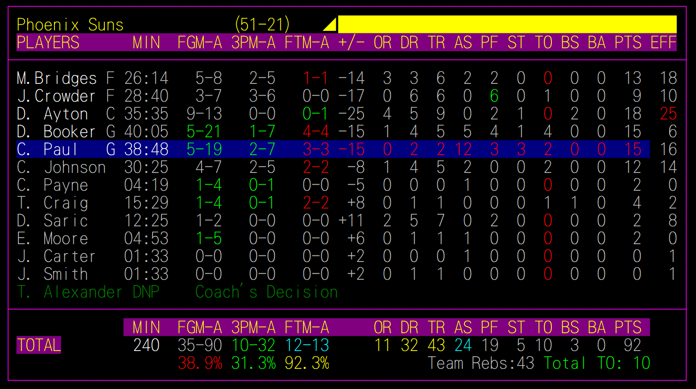Click C. Paul's 5-19 field goals
This screenshot has width=696, height=389.
point(204,150)
